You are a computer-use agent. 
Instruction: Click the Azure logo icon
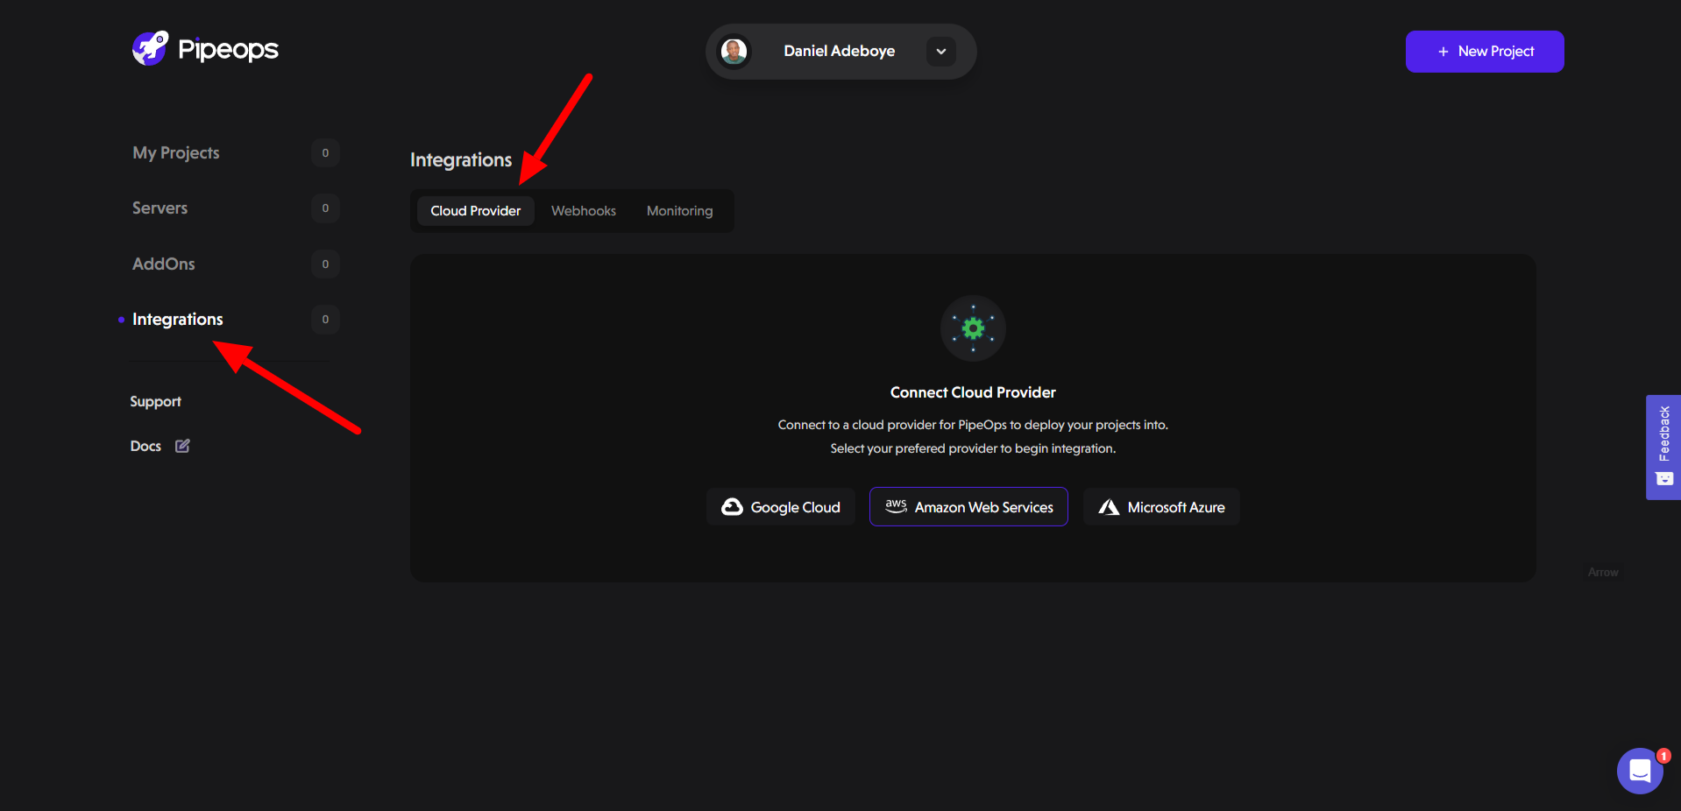(1109, 507)
